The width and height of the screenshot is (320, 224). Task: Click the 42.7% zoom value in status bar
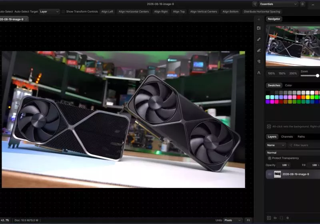coord(5,220)
